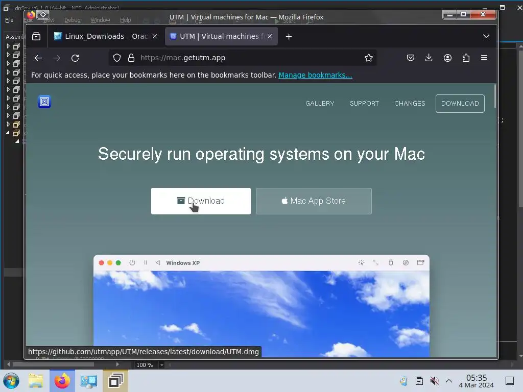Expand the fourth assembly node in dnSpy

[x=8, y=72]
